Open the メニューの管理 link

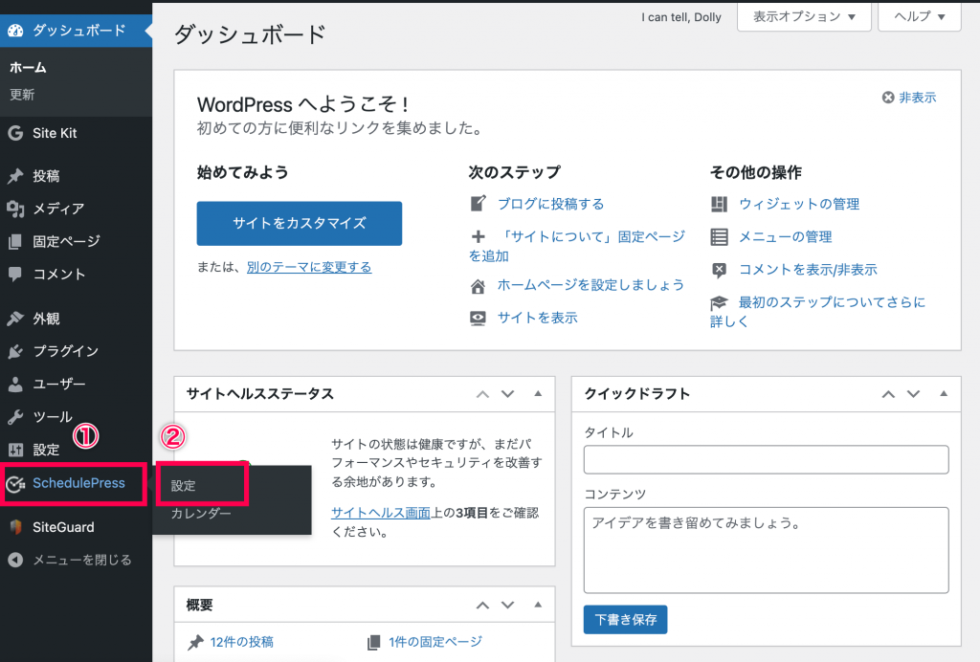coord(785,236)
